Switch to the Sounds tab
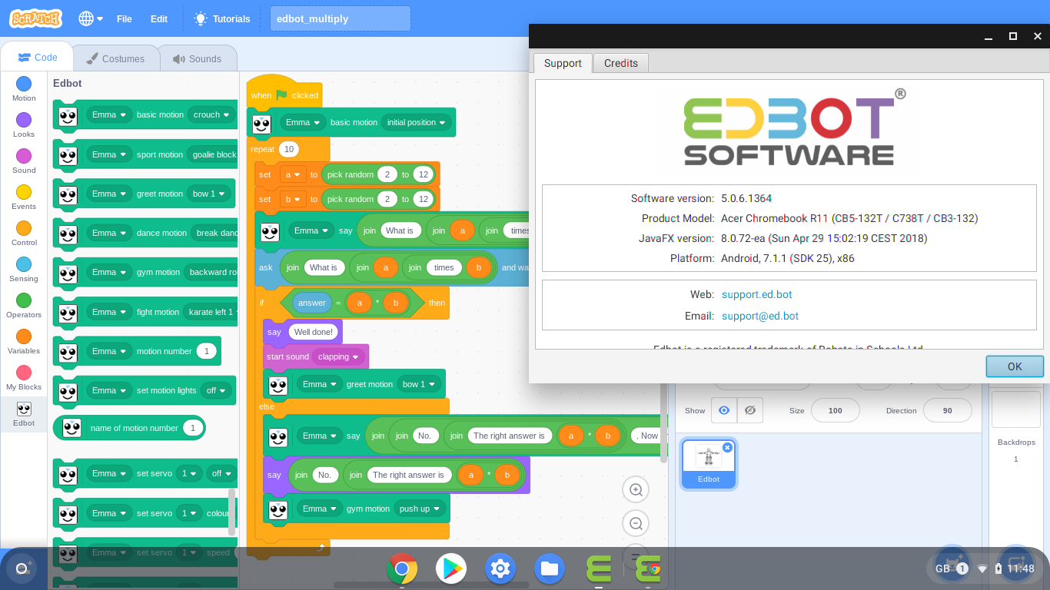Screen dimensions: 1050x590 coord(197,58)
